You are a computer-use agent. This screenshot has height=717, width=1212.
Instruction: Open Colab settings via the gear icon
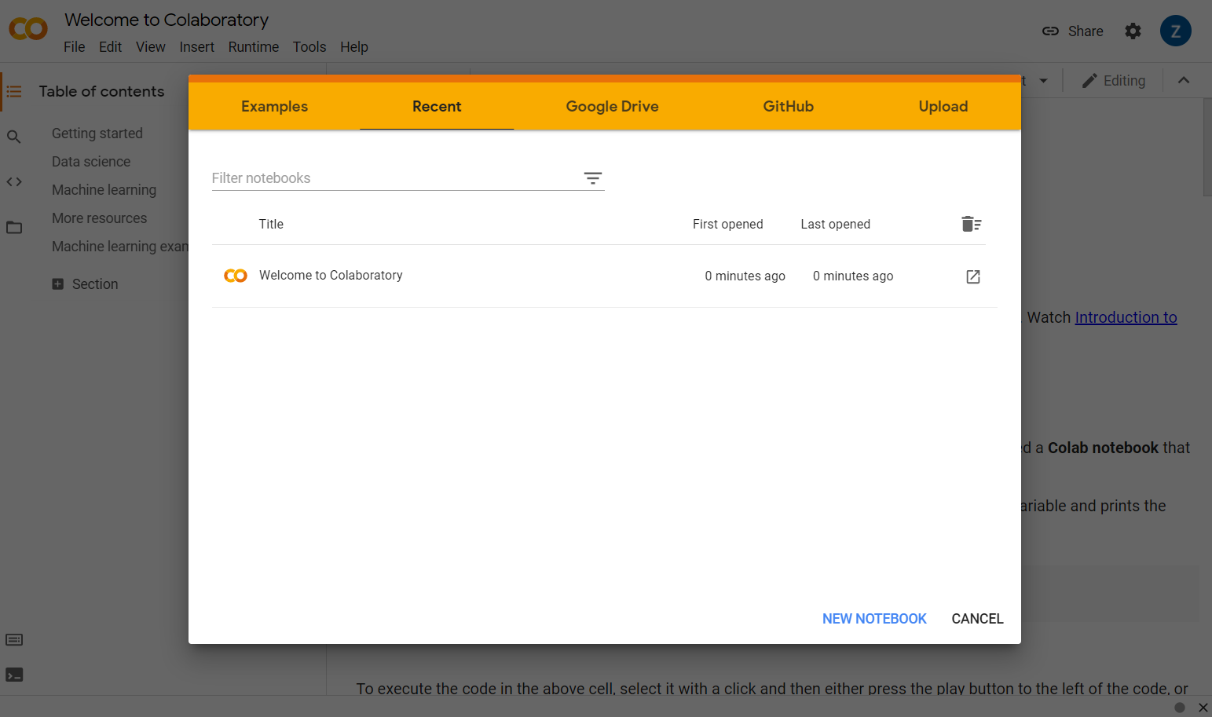pyautogui.click(x=1133, y=31)
